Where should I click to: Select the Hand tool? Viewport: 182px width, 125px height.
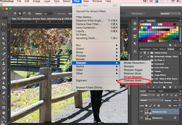[4, 113]
